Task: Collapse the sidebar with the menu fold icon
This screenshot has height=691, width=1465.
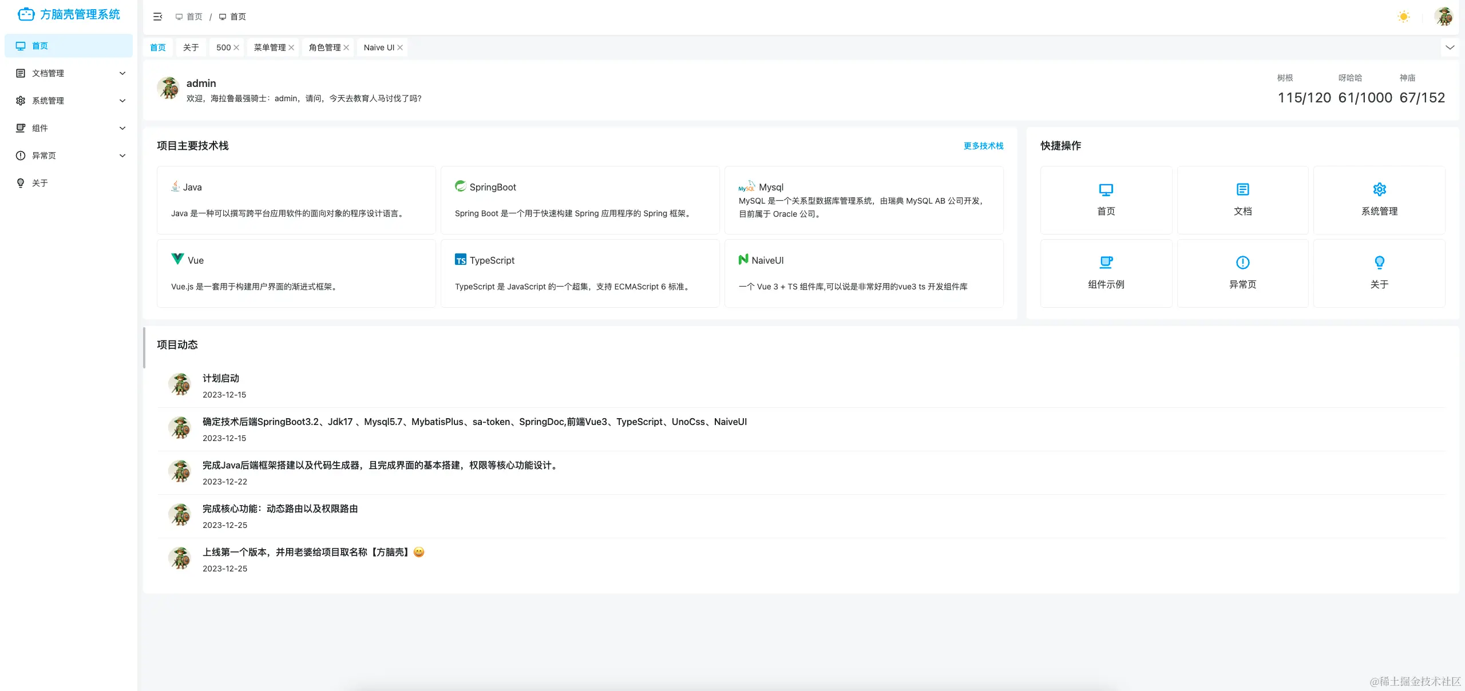Action: point(158,17)
